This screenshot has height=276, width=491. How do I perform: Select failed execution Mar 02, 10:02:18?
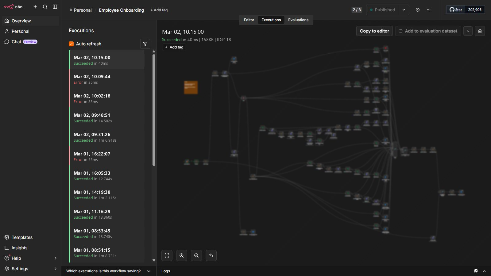106,98
